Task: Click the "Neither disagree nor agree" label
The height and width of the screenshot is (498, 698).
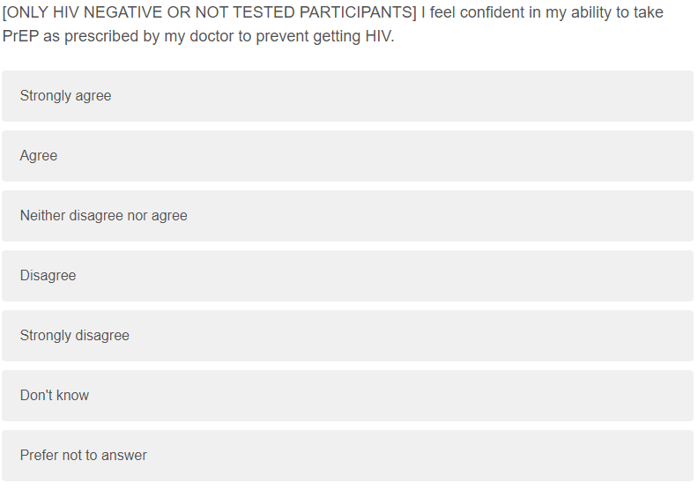Action: pyautogui.click(x=103, y=216)
